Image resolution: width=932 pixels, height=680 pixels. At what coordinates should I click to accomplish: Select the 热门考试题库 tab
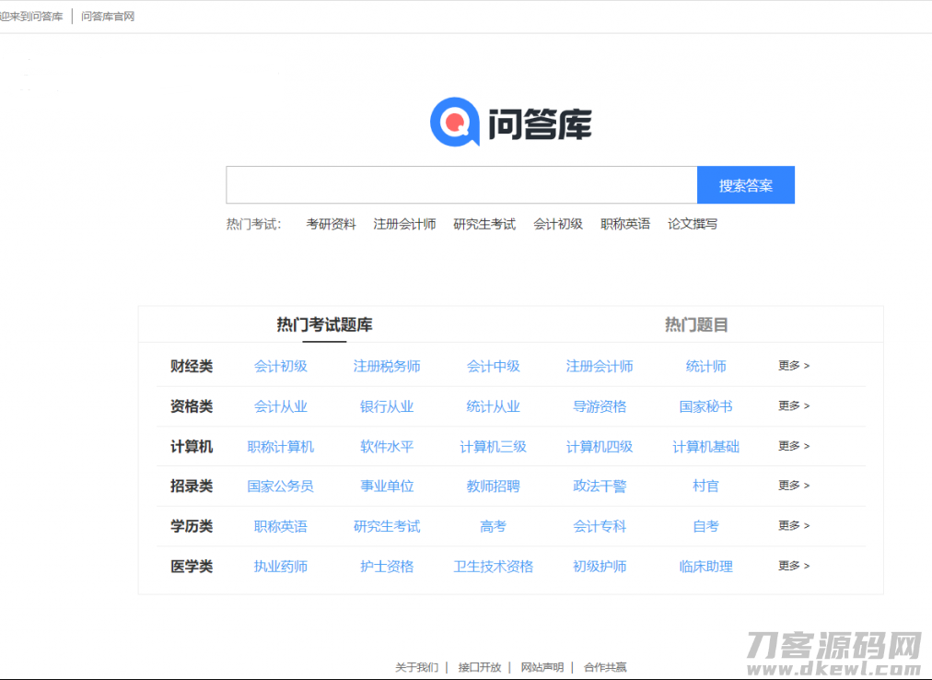(x=324, y=324)
